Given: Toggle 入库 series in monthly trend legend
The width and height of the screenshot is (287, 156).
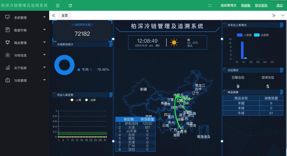Looking at the screenshot, I should (76, 100).
